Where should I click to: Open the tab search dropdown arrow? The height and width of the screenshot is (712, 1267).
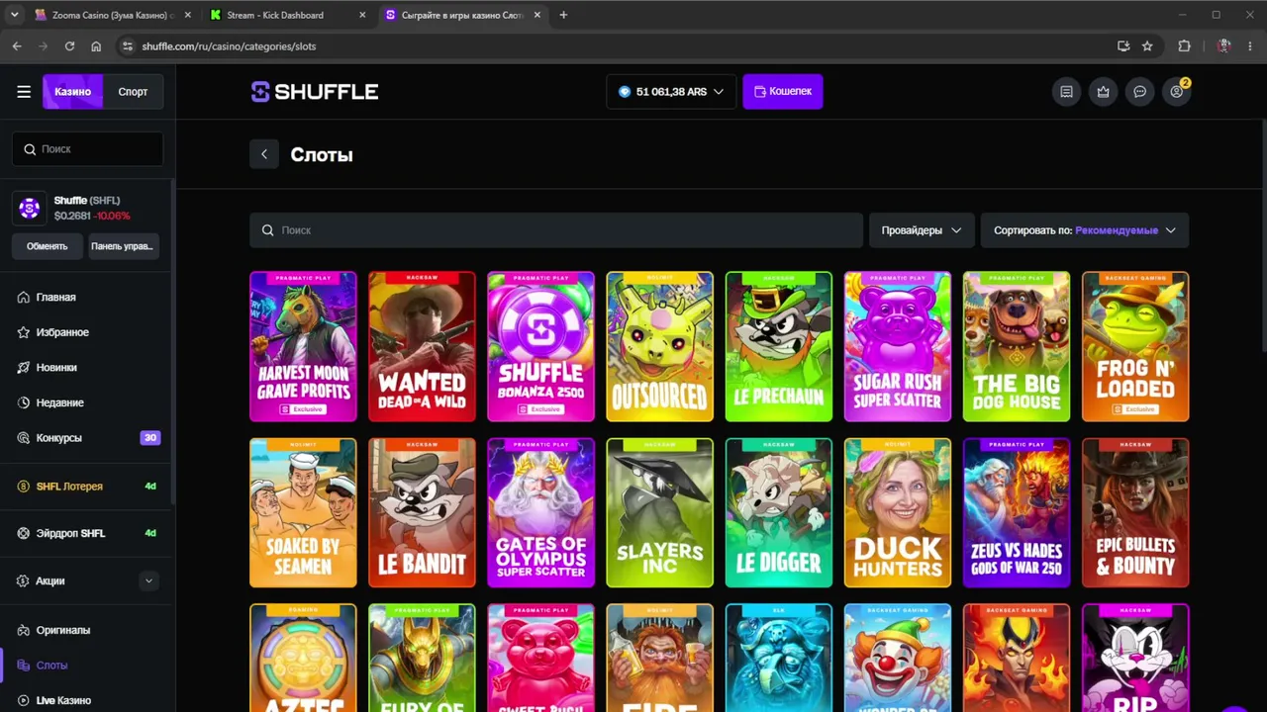pos(14,15)
